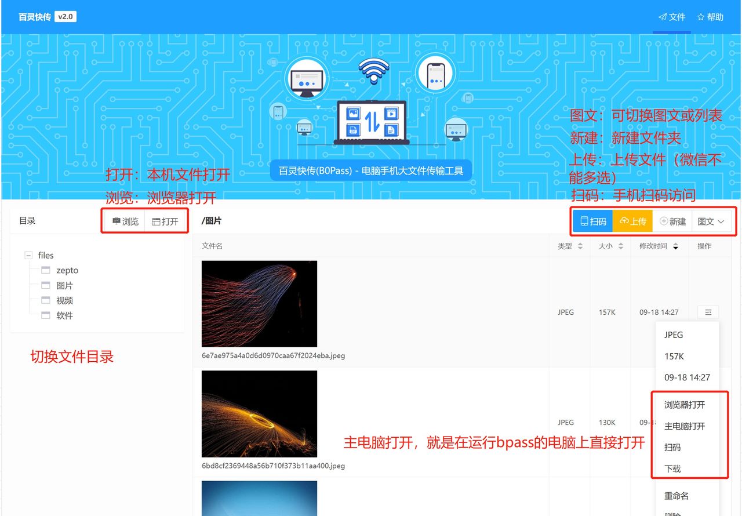The width and height of the screenshot is (742, 516).
Task: Click the plus icon on the 新建 button
Action: tap(664, 221)
